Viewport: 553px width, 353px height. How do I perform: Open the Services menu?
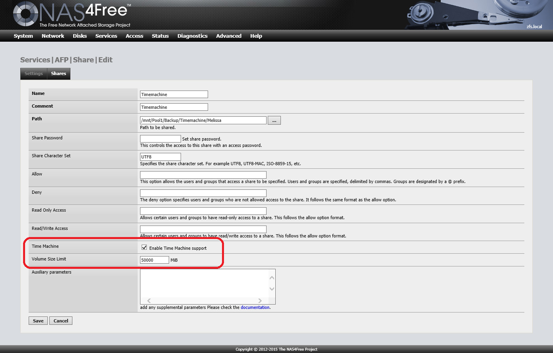coord(106,36)
